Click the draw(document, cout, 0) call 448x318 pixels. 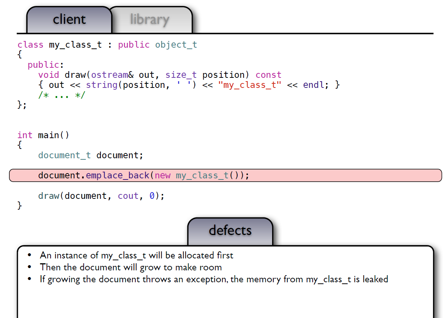101,196
